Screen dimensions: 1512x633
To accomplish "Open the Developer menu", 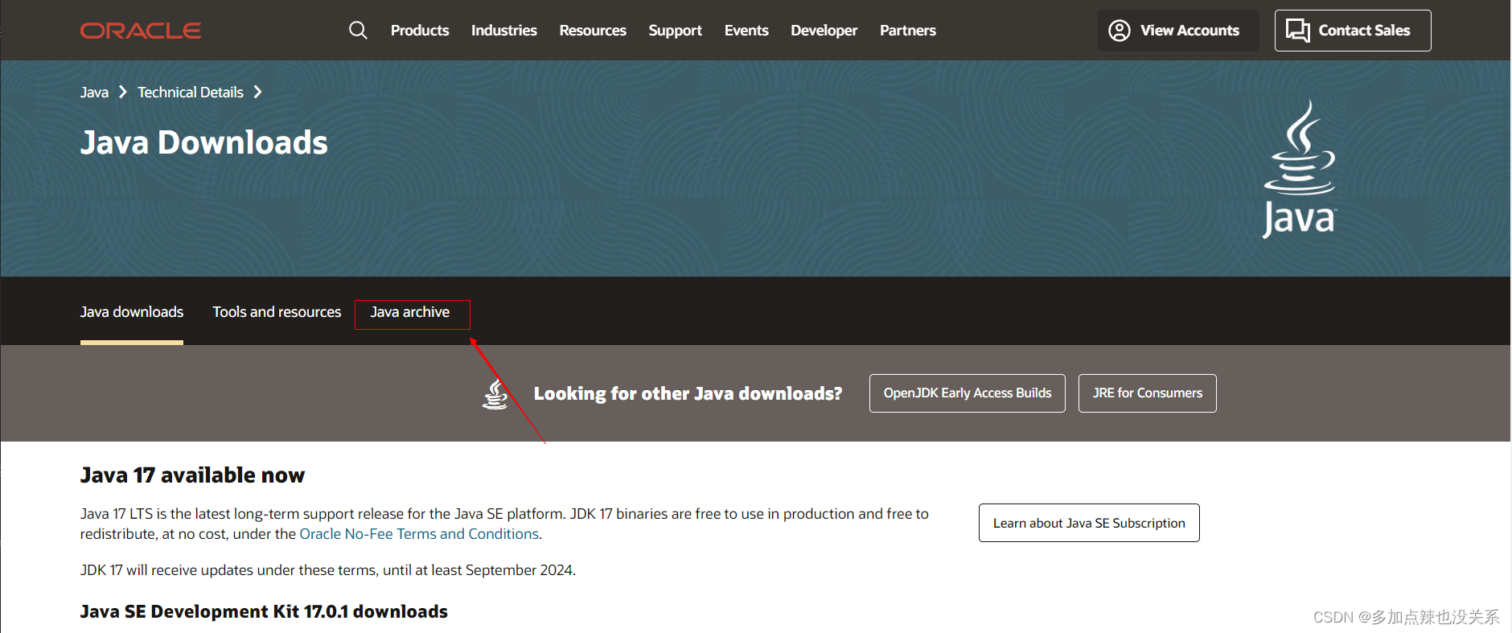I will (824, 31).
